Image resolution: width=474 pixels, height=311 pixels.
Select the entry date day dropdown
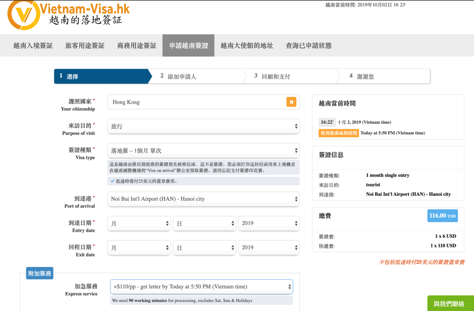click(204, 223)
